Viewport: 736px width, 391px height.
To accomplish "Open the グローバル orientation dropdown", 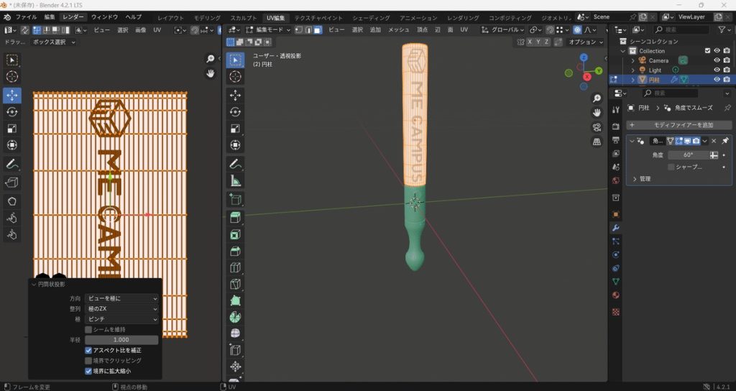I will 502,29.
